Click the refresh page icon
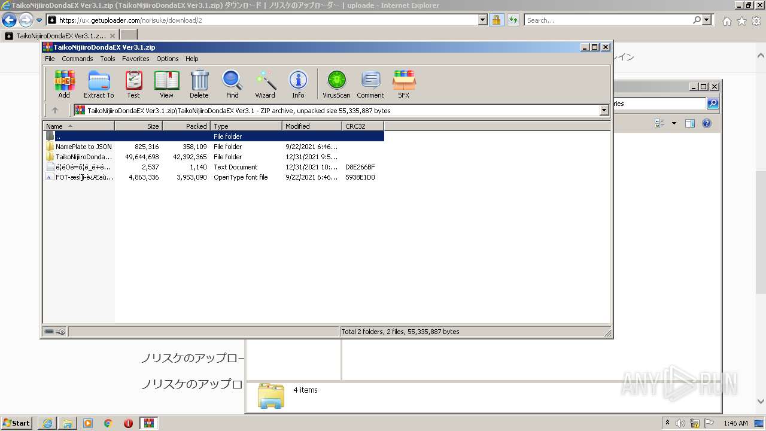Image resolution: width=766 pixels, height=431 pixels. [513, 20]
